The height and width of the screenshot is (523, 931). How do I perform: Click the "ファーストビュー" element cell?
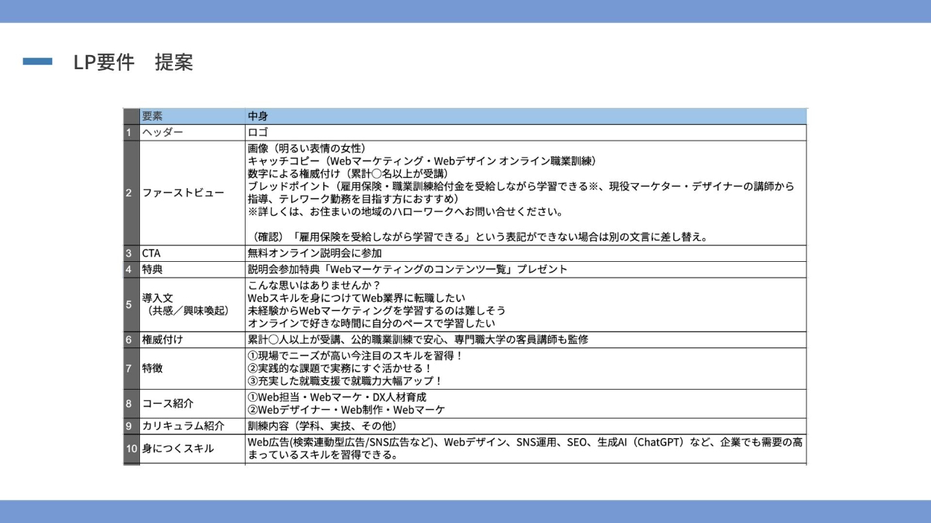(191, 193)
